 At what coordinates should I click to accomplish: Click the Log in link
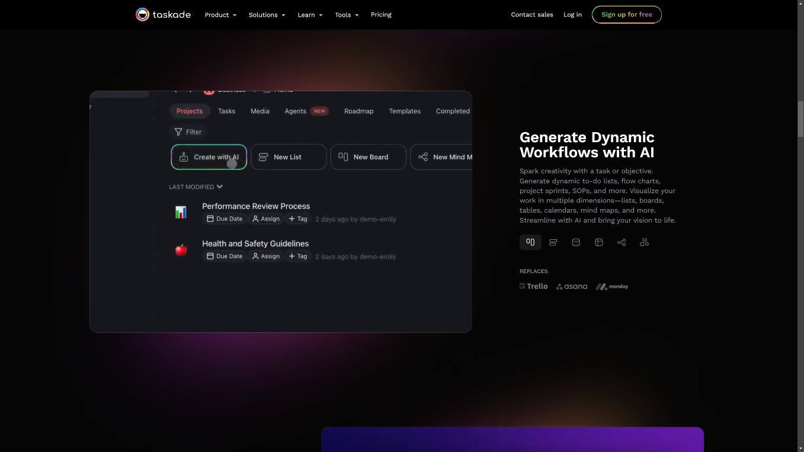(x=572, y=15)
